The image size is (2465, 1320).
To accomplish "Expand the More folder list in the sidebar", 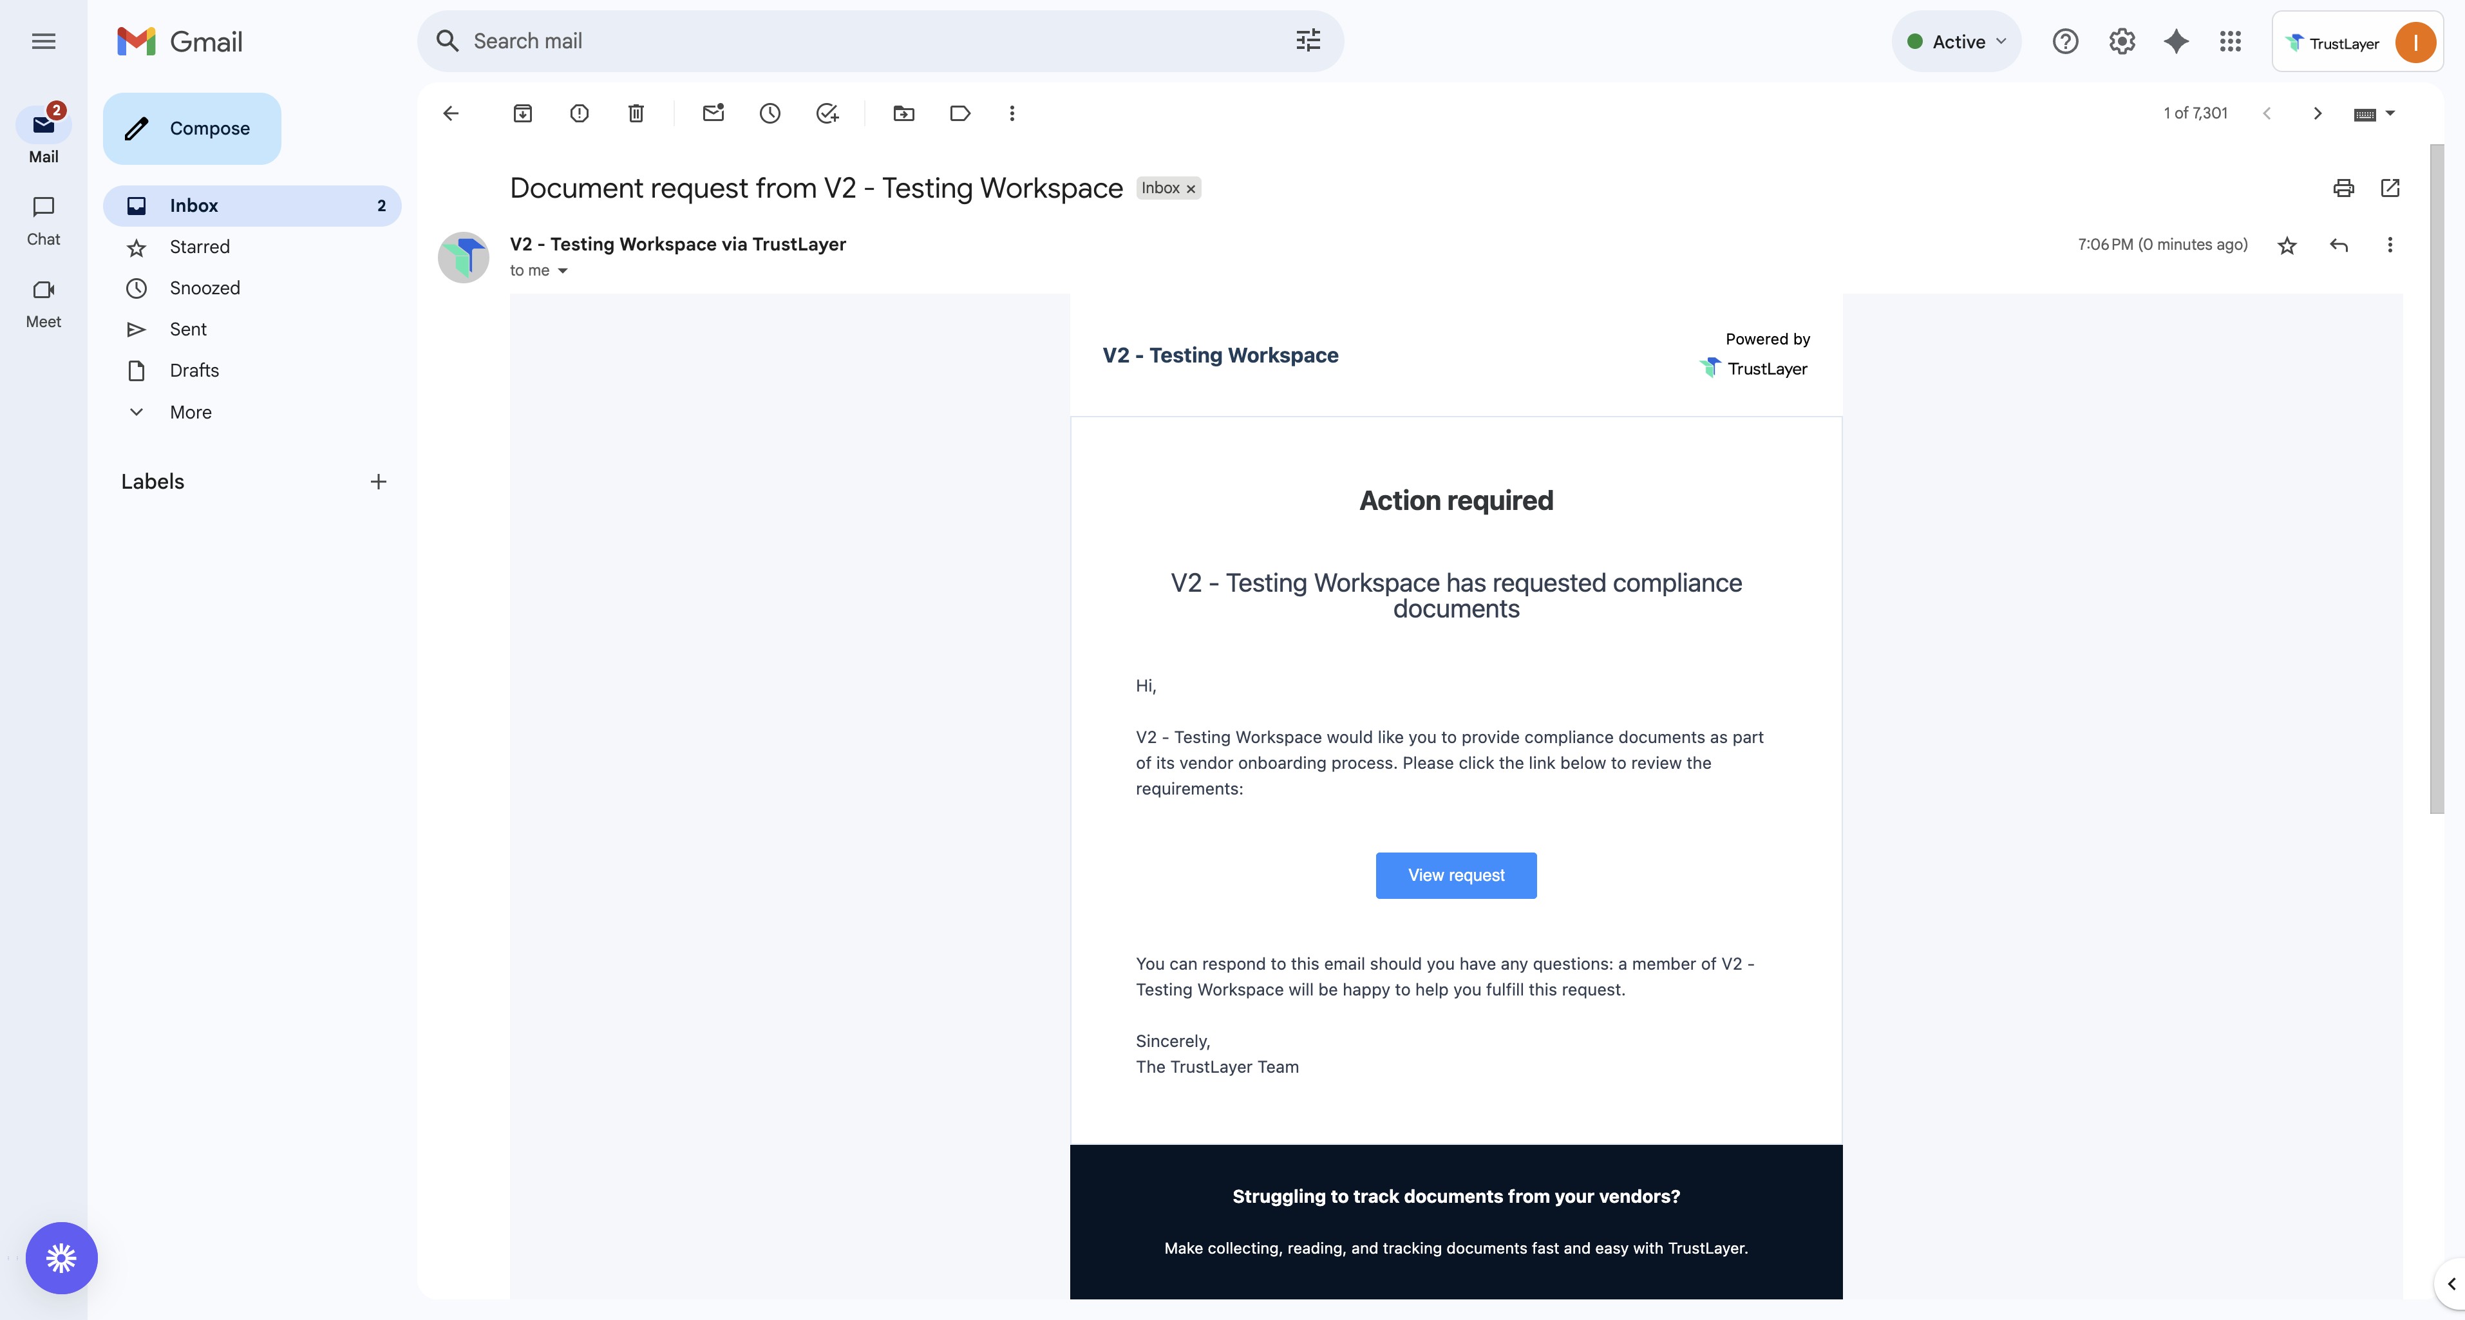I will pos(191,412).
